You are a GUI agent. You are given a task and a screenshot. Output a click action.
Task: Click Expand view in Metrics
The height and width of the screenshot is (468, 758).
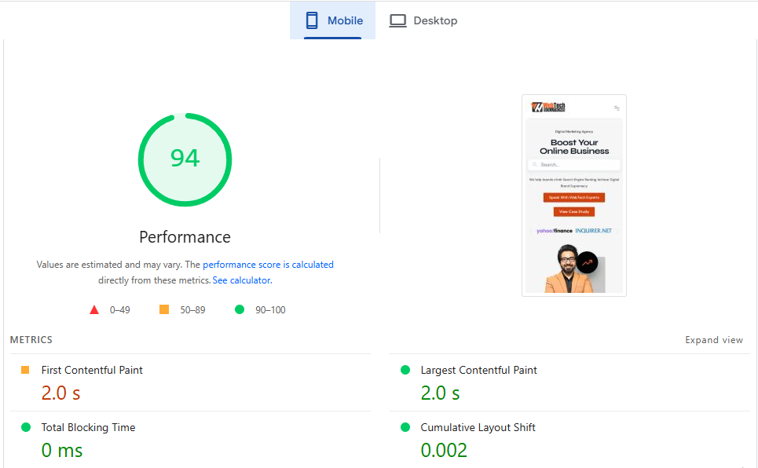coord(713,340)
